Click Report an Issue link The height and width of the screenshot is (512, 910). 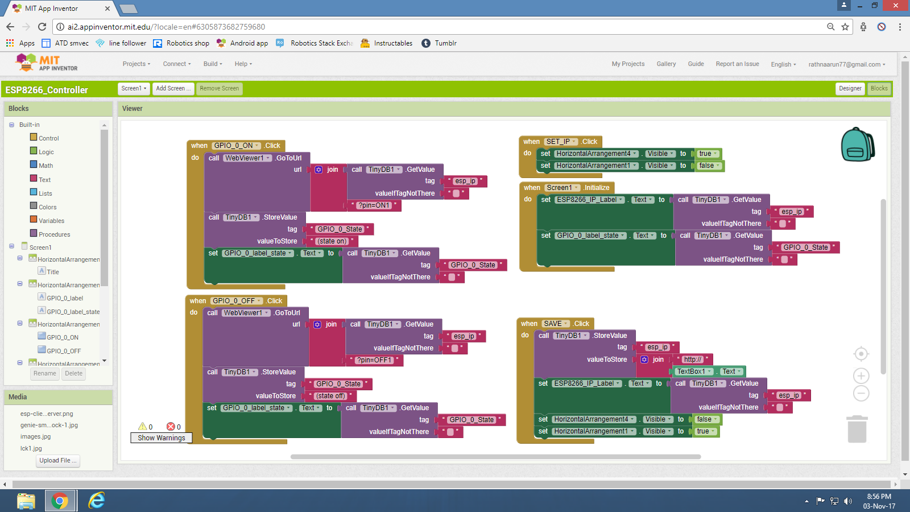[x=737, y=64]
